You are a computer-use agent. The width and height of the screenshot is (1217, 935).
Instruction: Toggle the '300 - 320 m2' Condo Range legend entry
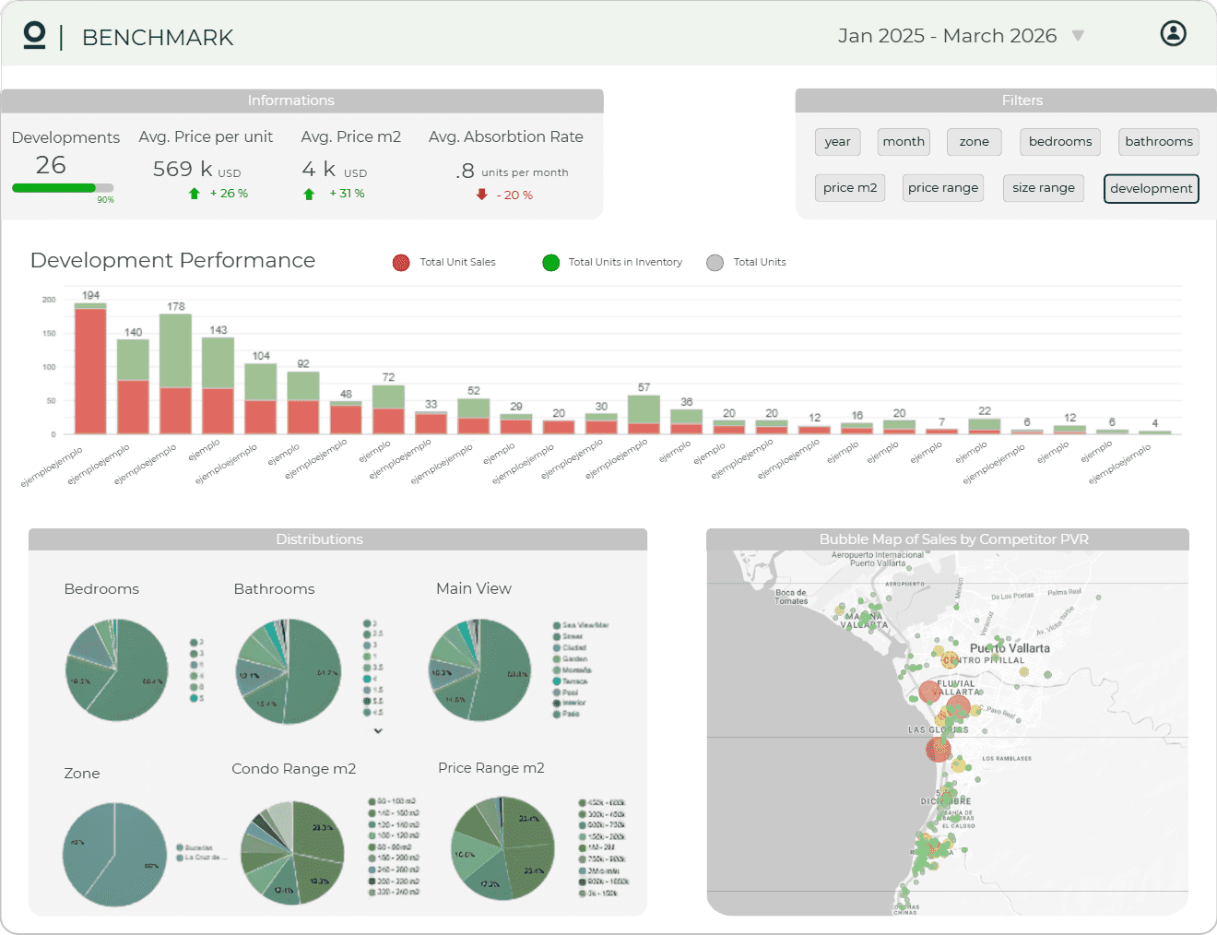[x=394, y=881]
